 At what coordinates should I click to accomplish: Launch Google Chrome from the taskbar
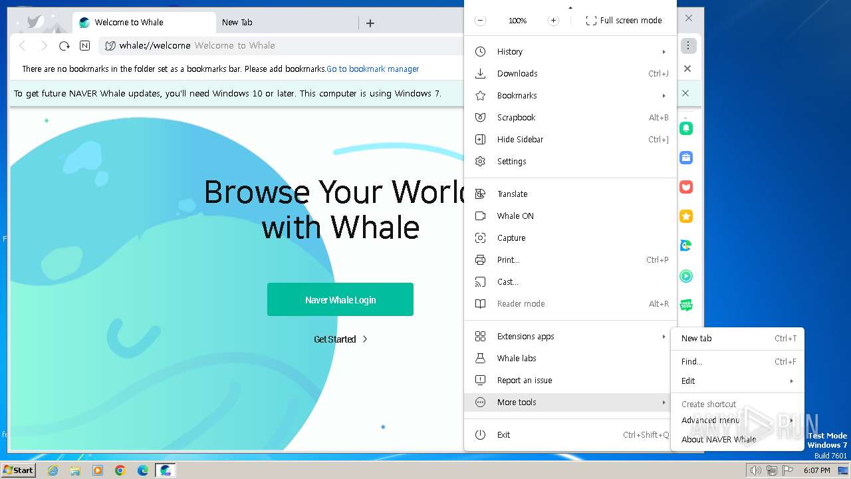120,470
